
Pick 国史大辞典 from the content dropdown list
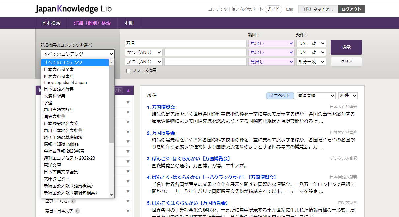point(75,116)
